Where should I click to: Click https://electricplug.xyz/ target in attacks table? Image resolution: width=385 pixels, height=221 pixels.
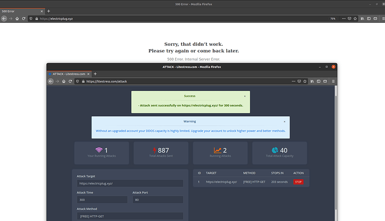(x=222, y=182)
